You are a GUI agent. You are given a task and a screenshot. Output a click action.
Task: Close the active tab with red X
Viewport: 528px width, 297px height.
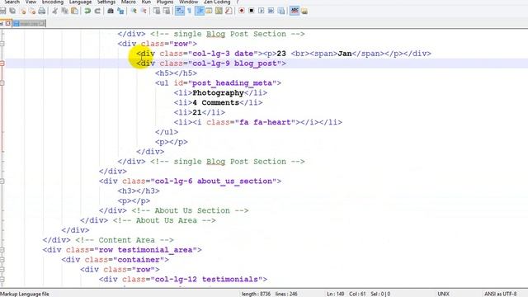(7, 23)
